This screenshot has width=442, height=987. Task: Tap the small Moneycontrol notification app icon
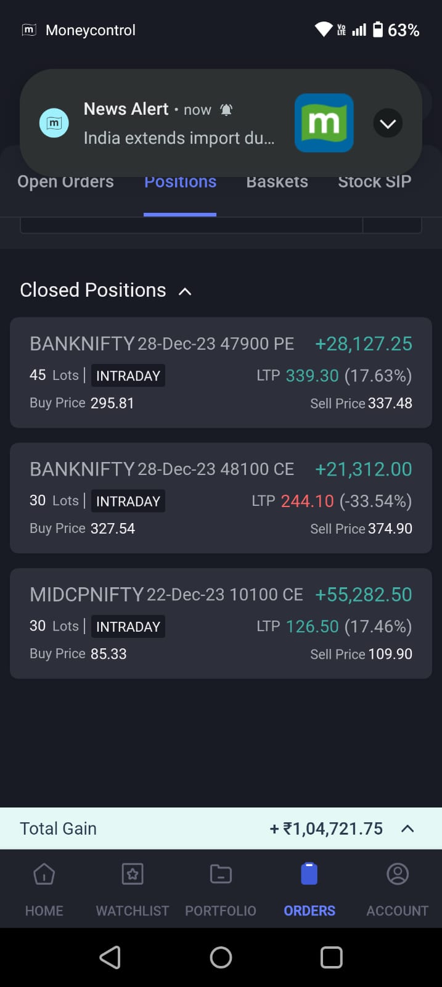[54, 123]
